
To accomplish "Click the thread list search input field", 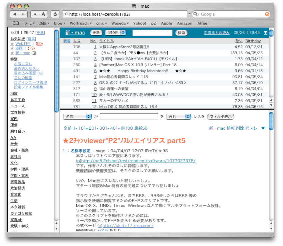I will [152, 33].
